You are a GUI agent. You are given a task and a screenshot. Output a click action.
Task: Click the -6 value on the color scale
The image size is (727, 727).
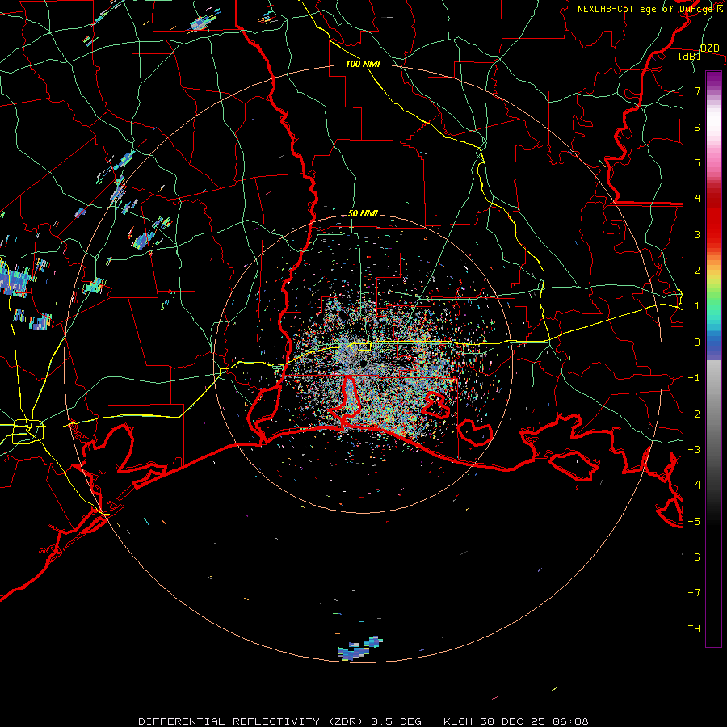[694, 557]
